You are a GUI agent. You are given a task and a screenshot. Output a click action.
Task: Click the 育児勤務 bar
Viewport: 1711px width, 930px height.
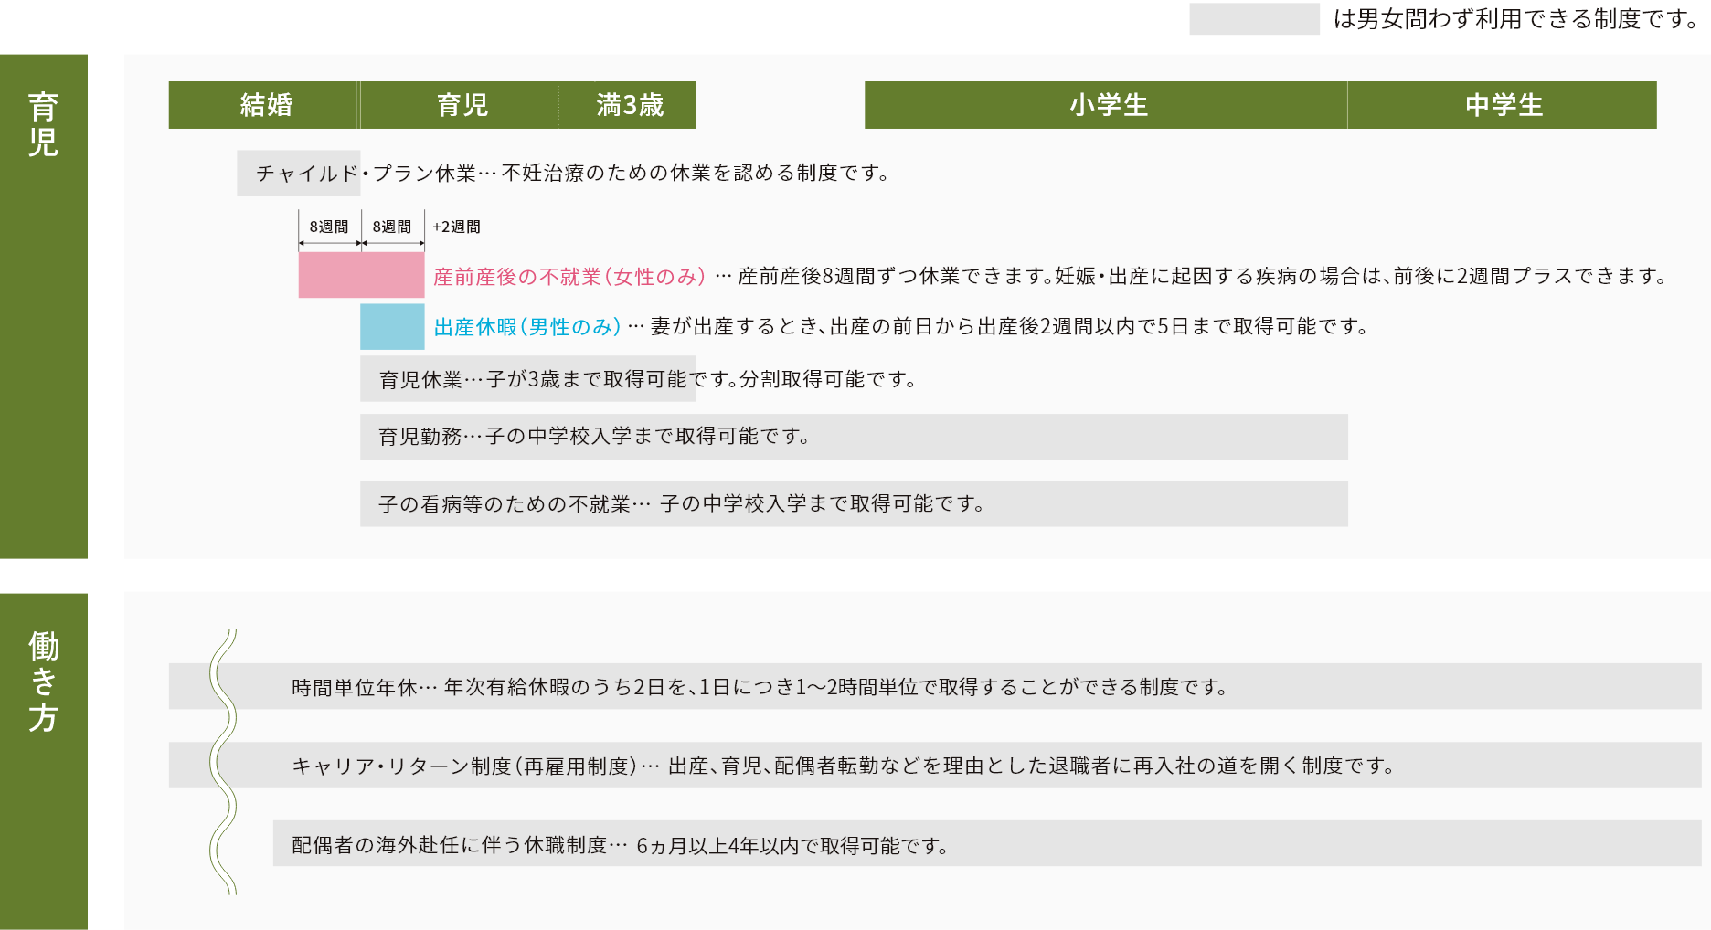850,437
